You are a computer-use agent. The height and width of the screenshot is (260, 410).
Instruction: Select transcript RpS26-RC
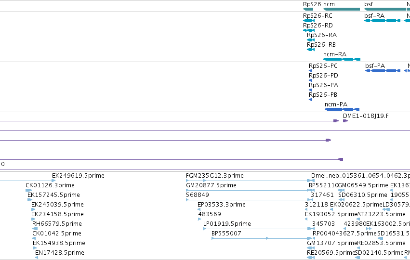pos(317,16)
